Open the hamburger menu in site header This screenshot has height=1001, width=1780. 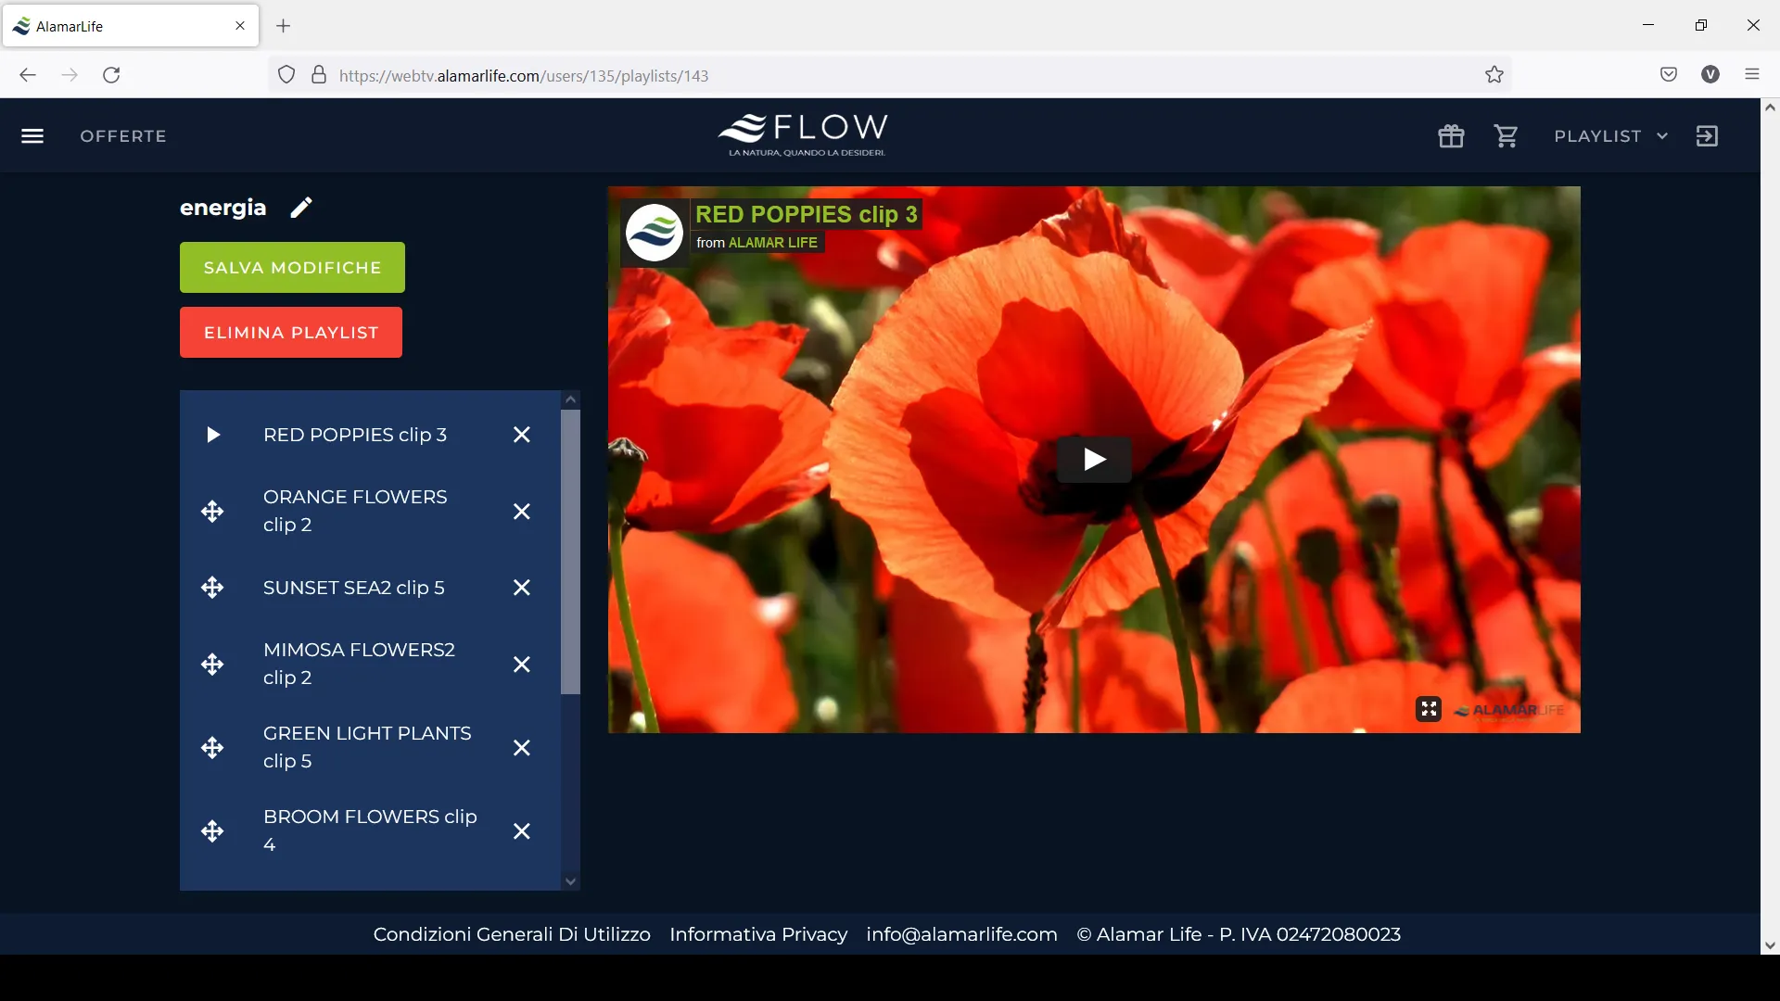click(x=32, y=136)
